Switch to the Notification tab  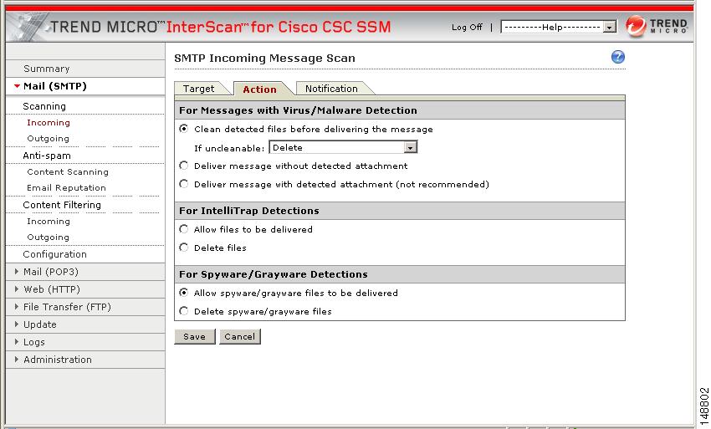click(x=331, y=89)
